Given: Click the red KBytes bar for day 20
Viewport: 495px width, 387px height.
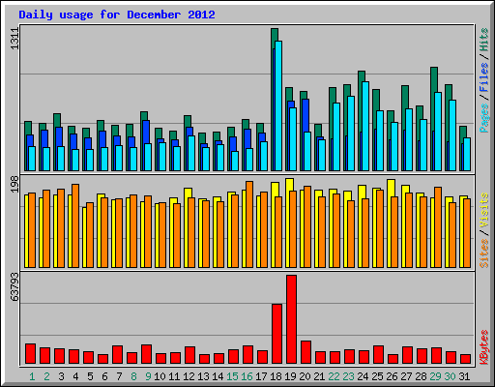Looking at the screenshot, I should pos(306,352).
